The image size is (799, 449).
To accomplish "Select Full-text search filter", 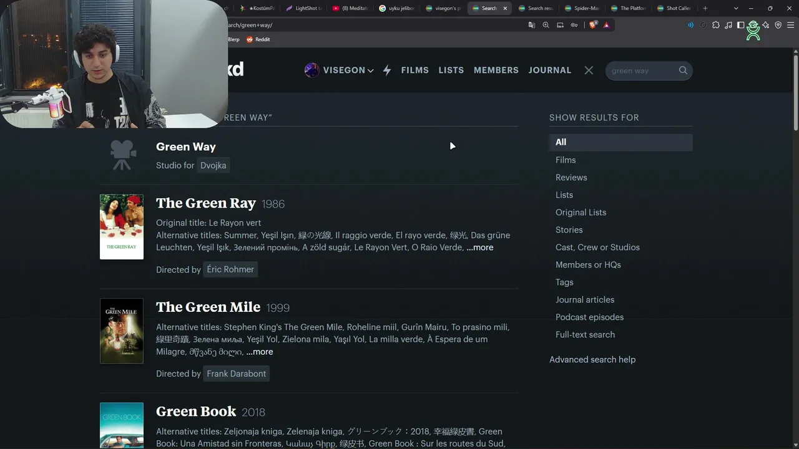I will (x=585, y=335).
